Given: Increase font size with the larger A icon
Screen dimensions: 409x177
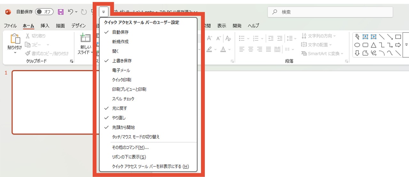Looking at the screenshot, I should click(210, 38).
